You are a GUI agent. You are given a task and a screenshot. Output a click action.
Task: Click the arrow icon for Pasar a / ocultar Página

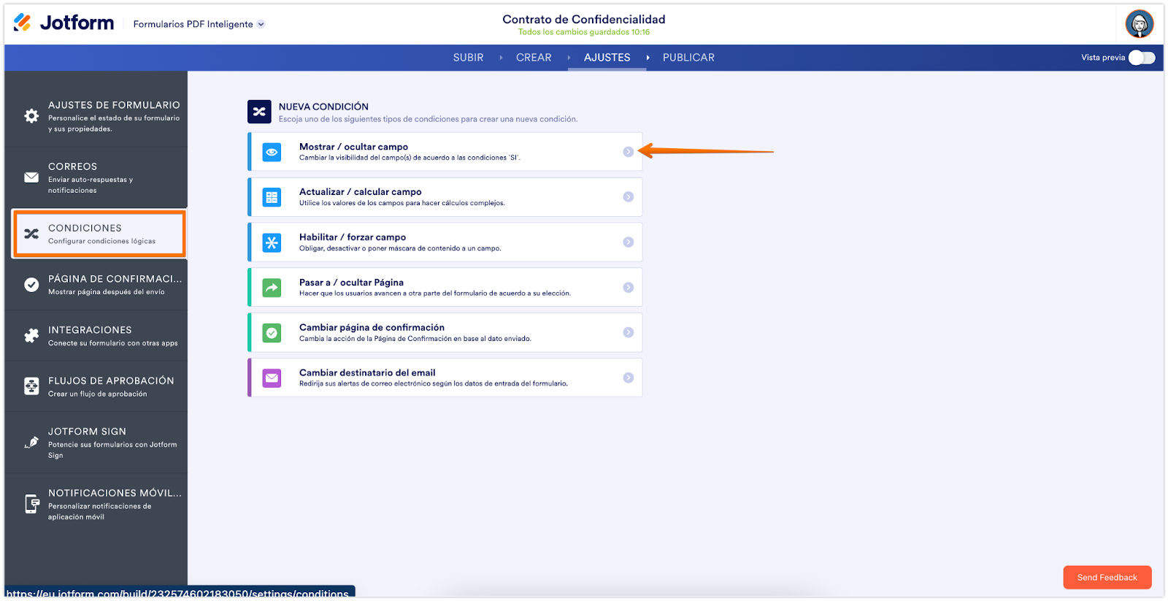coord(272,288)
